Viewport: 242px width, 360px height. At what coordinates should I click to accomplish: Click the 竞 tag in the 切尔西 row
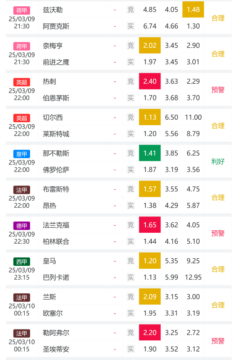(131, 117)
